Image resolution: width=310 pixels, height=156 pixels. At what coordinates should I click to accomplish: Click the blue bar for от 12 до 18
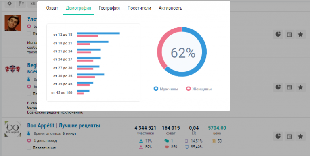click(x=98, y=33)
